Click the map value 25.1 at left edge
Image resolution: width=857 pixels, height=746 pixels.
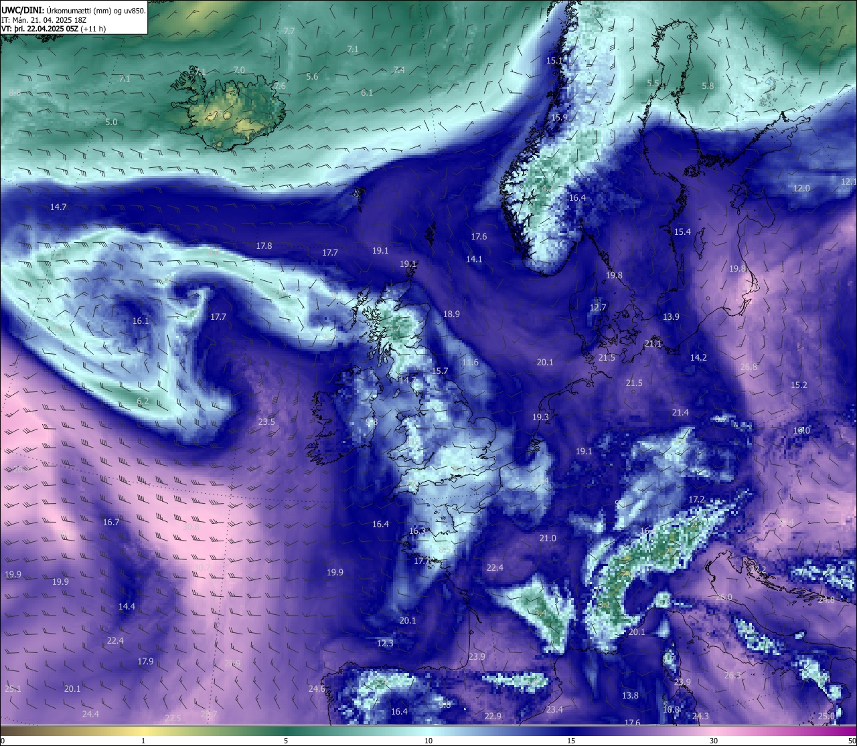coord(12,688)
